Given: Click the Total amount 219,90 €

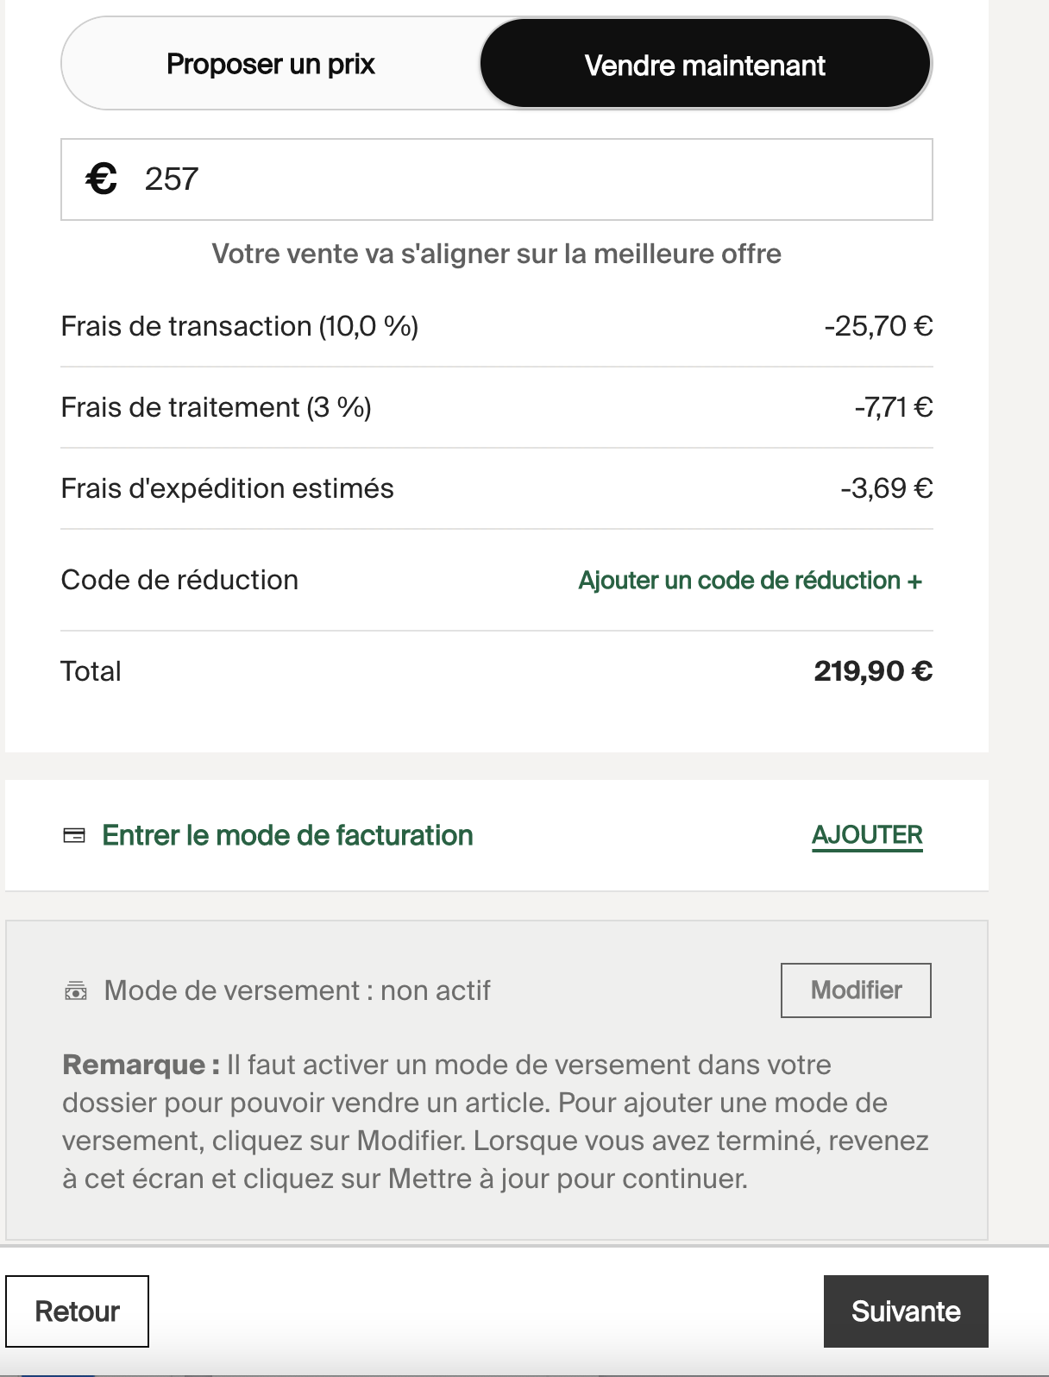Looking at the screenshot, I should click(x=873, y=671).
